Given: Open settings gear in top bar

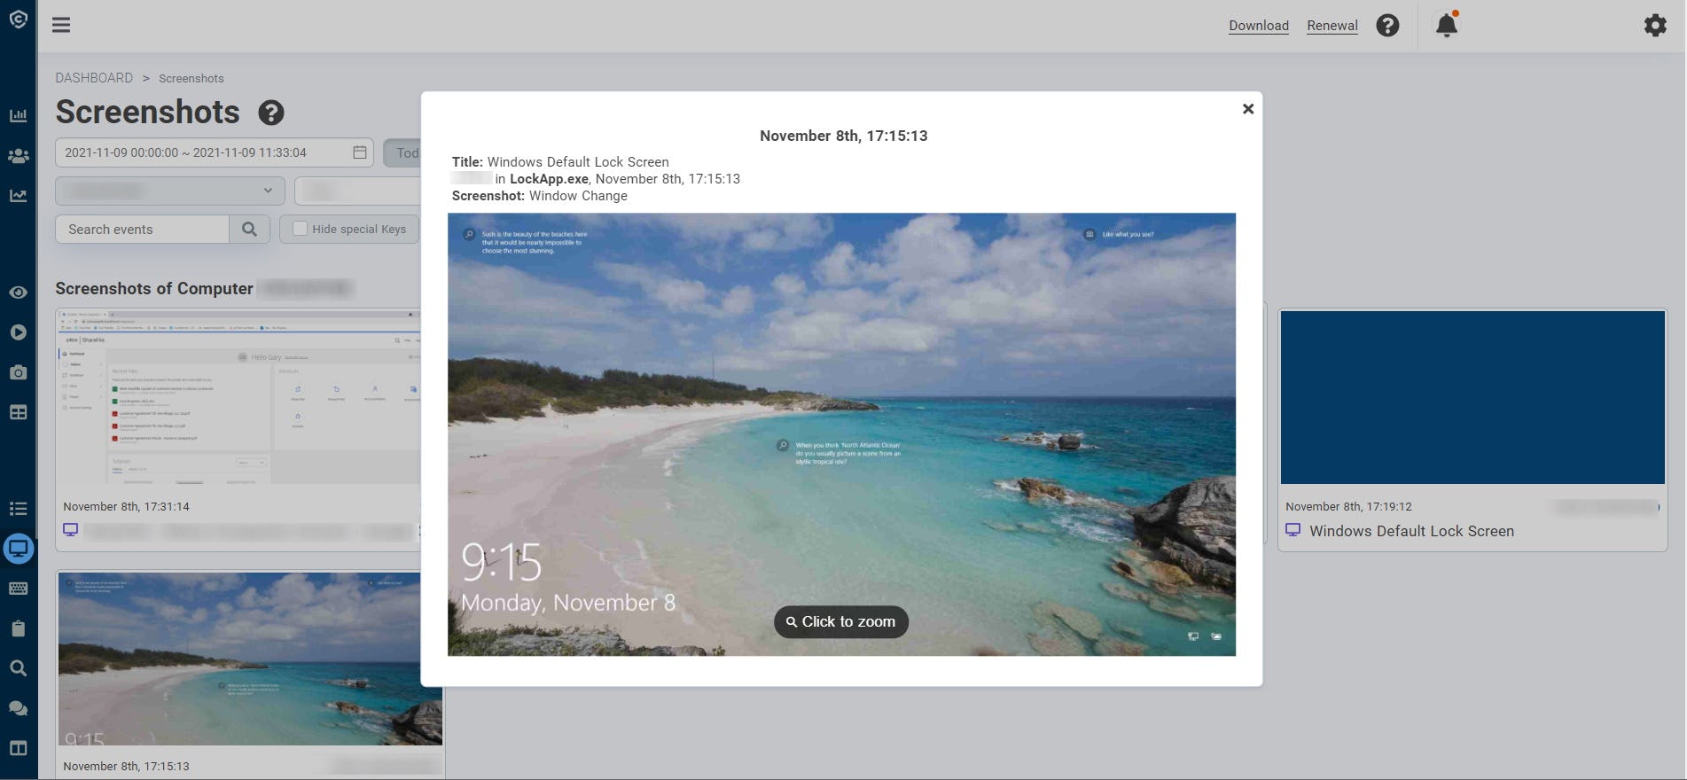Looking at the screenshot, I should coord(1655,25).
